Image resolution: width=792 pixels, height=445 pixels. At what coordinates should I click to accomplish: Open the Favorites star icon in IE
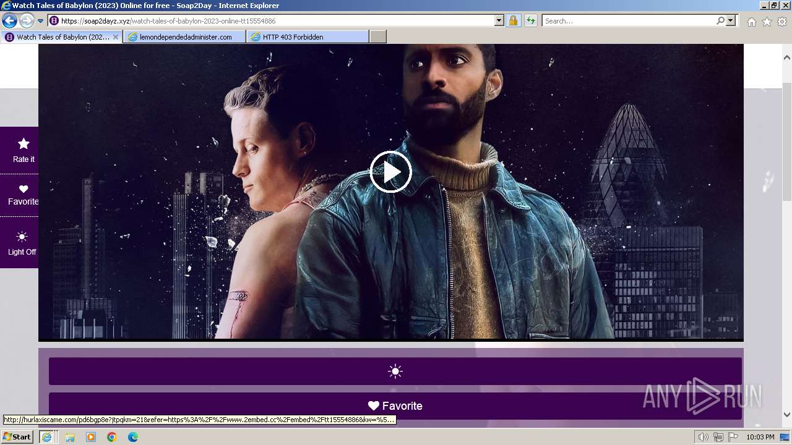(767, 22)
